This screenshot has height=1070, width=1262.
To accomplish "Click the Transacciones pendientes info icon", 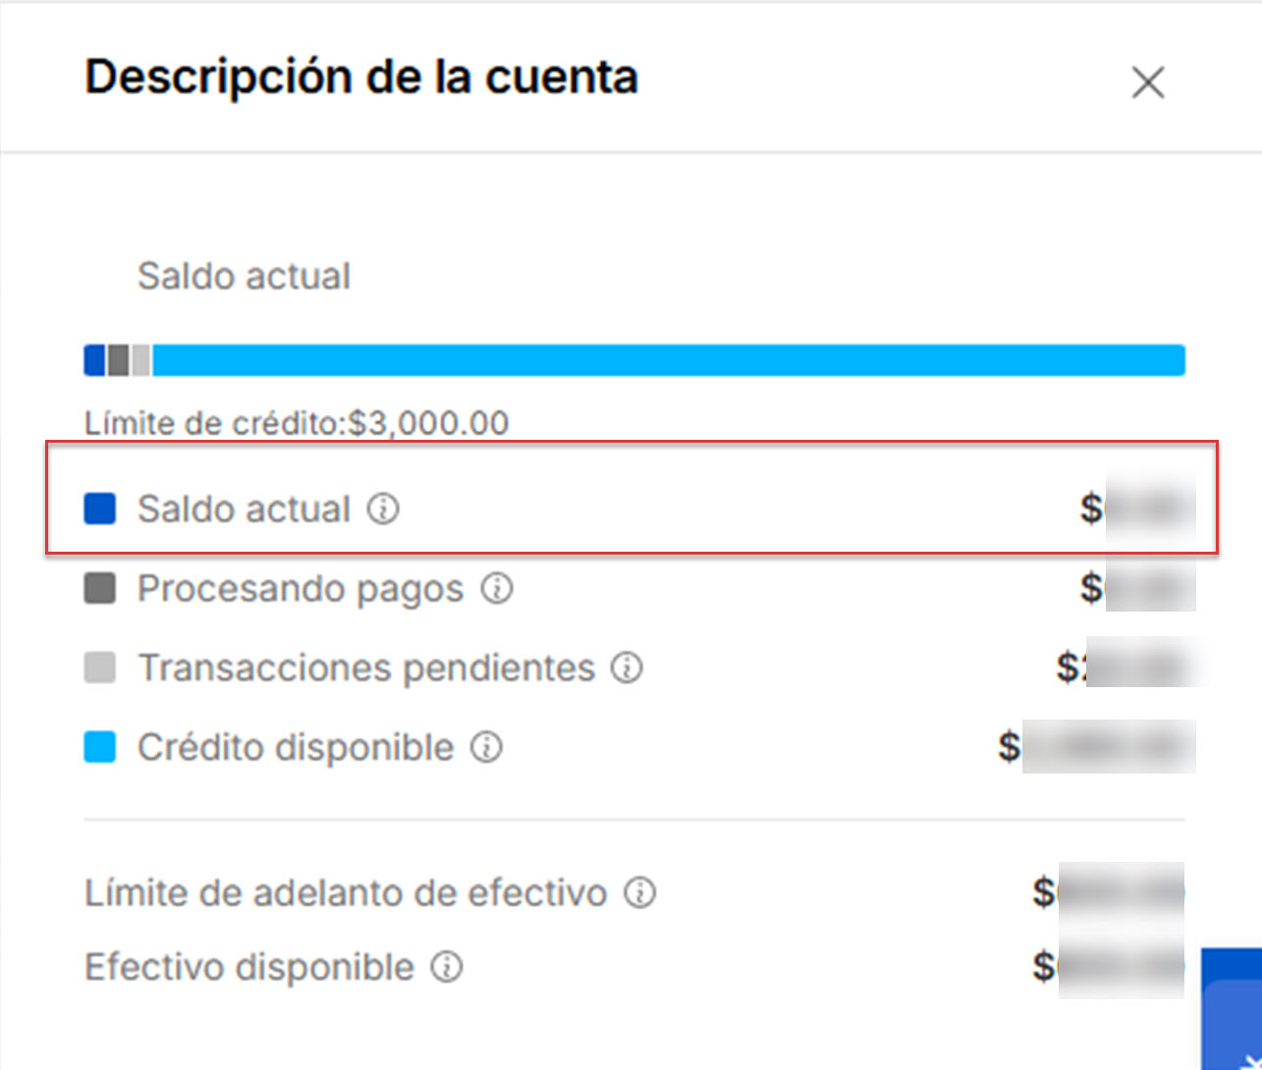I will (626, 668).
